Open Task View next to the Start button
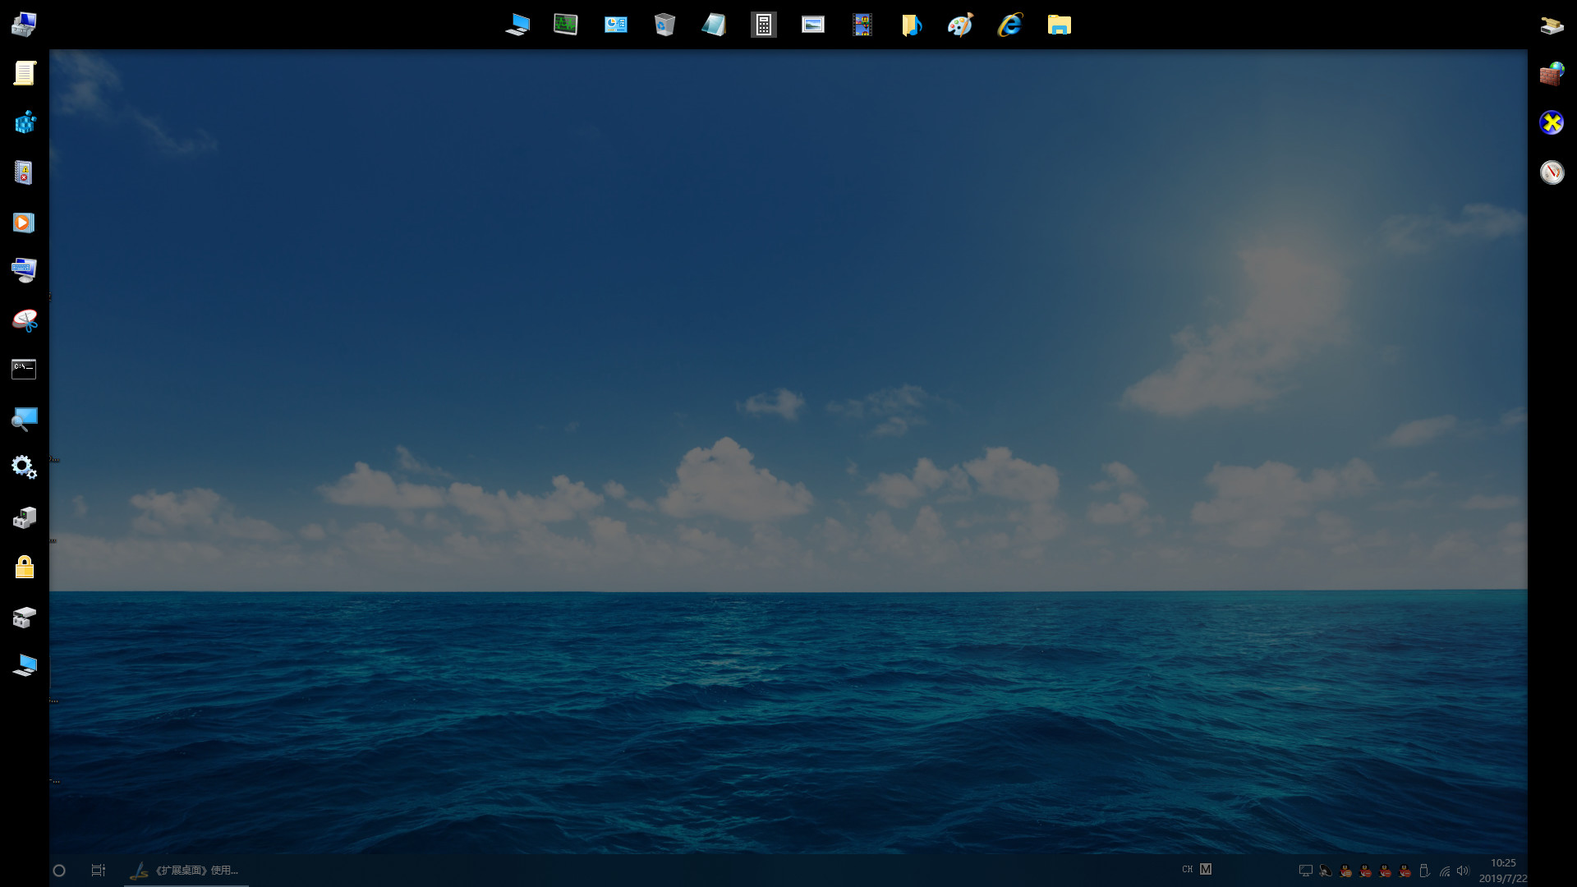 [98, 869]
